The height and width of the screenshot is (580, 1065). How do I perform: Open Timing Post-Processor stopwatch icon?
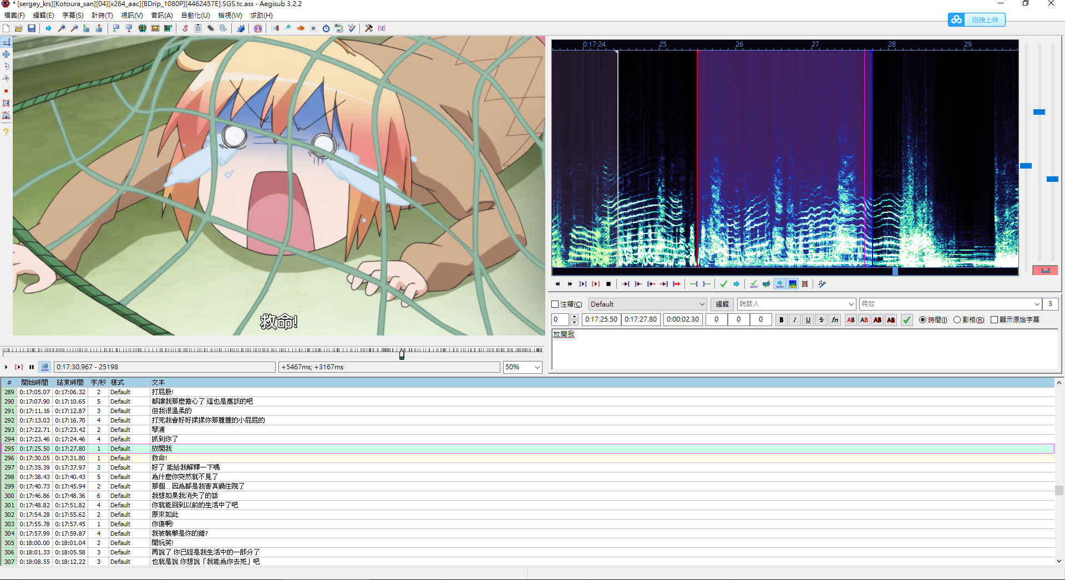click(326, 28)
